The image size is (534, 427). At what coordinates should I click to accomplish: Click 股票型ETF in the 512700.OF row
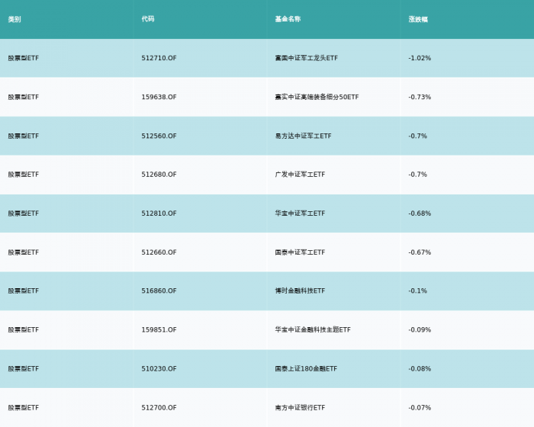[x=24, y=408]
